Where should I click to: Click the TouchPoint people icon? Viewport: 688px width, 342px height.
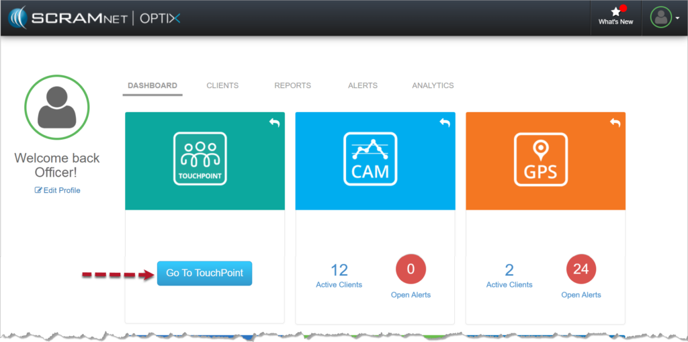coord(200,159)
